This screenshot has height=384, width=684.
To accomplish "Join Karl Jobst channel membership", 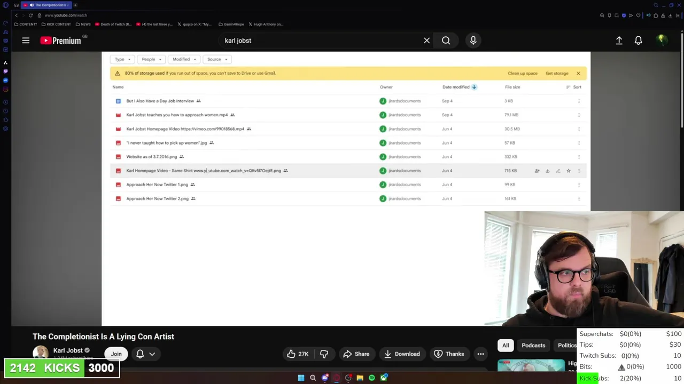I will (116, 354).
